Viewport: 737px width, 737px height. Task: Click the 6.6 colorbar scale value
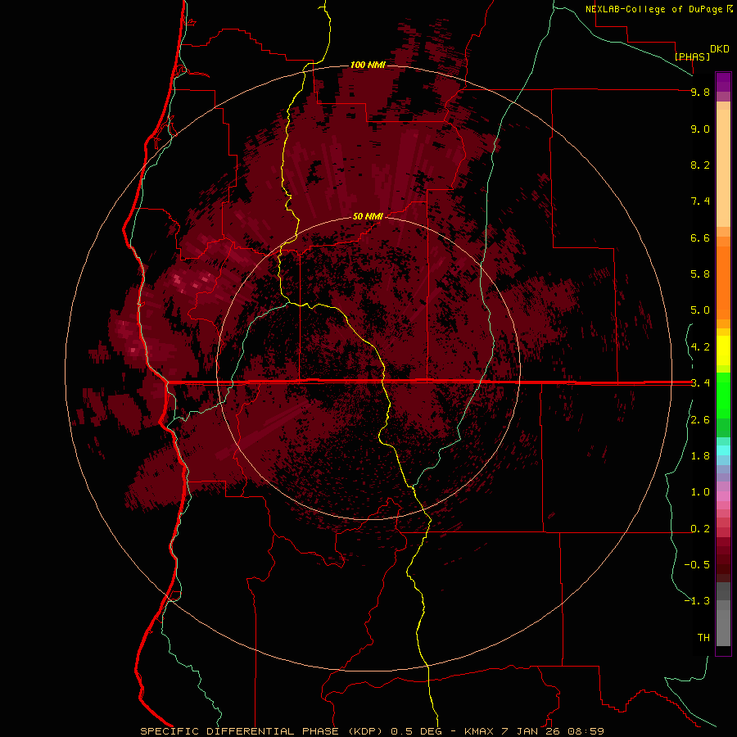pyautogui.click(x=700, y=237)
